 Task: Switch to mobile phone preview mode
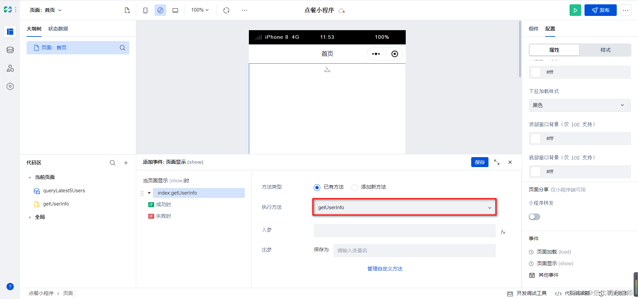(145, 10)
